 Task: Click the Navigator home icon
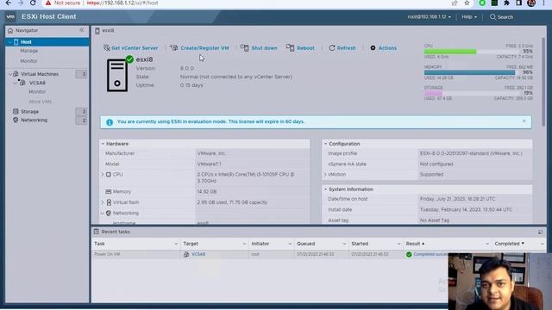coord(10,31)
